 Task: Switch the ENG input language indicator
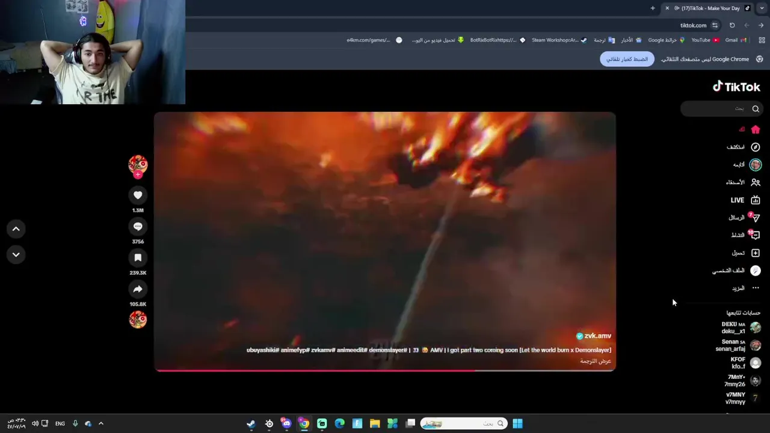point(60,423)
